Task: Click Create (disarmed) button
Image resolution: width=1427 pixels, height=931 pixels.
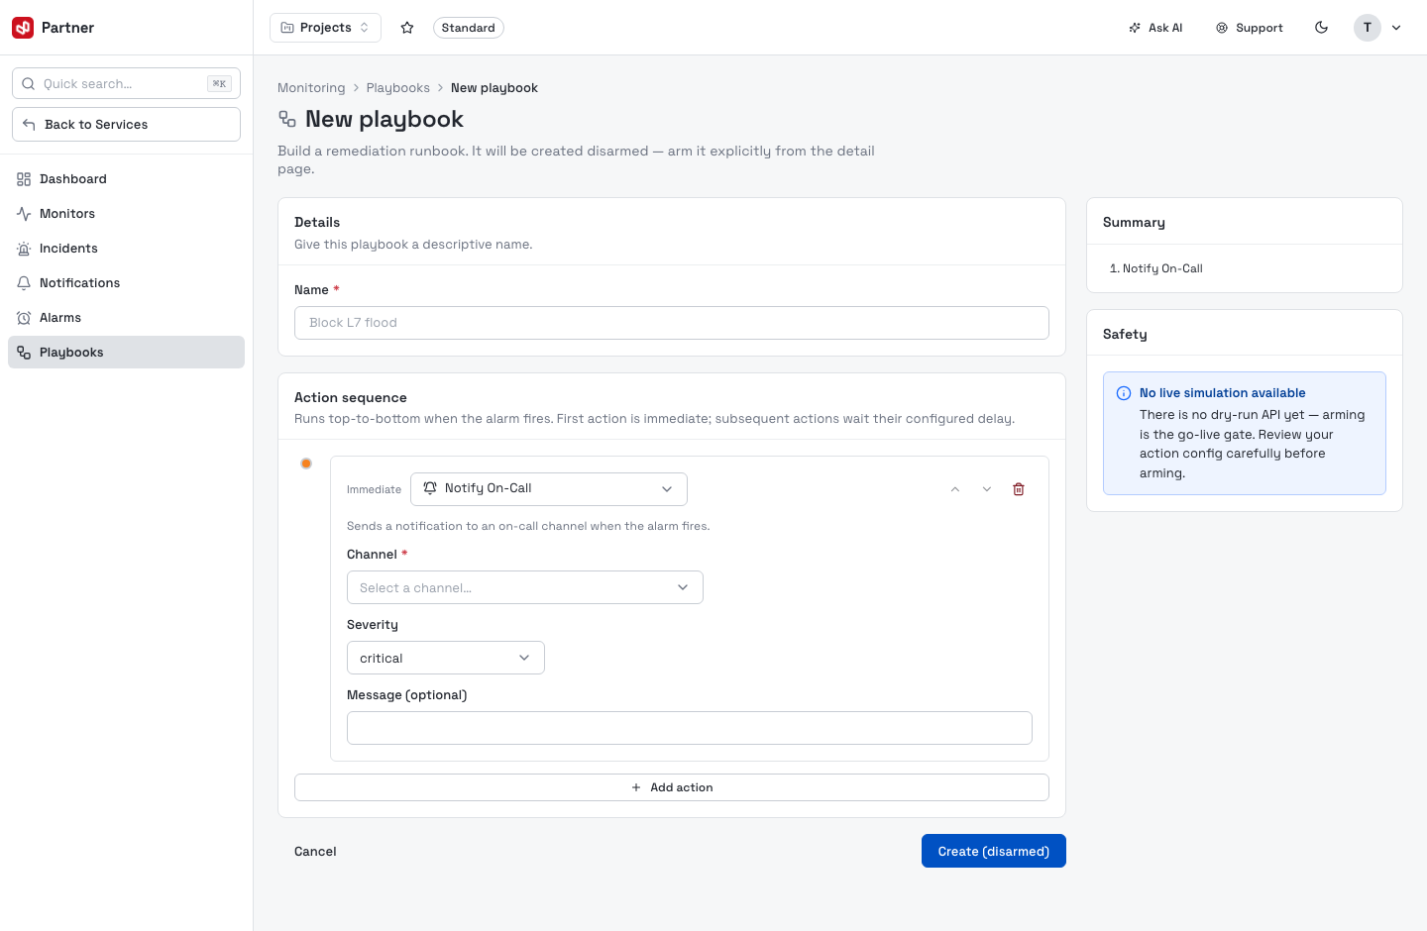Action: point(994,851)
